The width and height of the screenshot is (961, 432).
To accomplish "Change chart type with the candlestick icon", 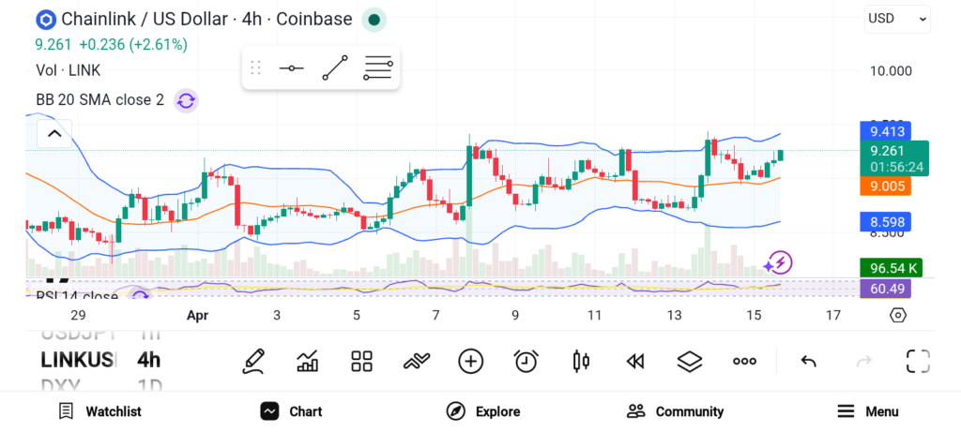I will click(x=581, y=361).
